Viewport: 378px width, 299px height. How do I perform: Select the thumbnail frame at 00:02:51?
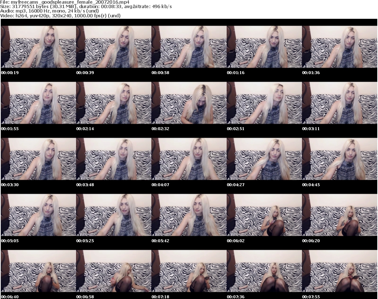[x=264, y=103]
